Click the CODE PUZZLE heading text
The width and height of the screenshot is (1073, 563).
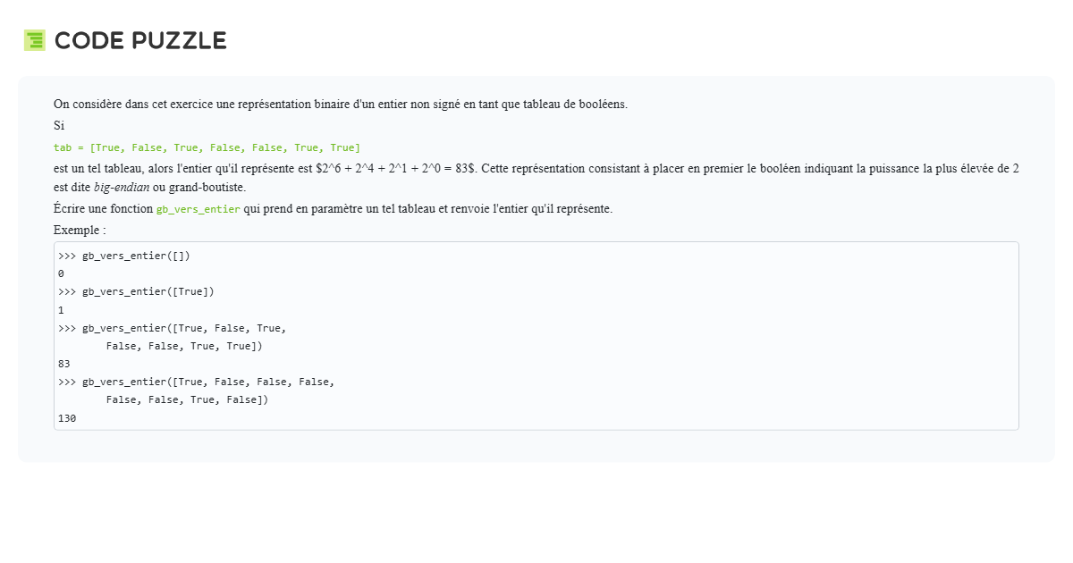140,40
